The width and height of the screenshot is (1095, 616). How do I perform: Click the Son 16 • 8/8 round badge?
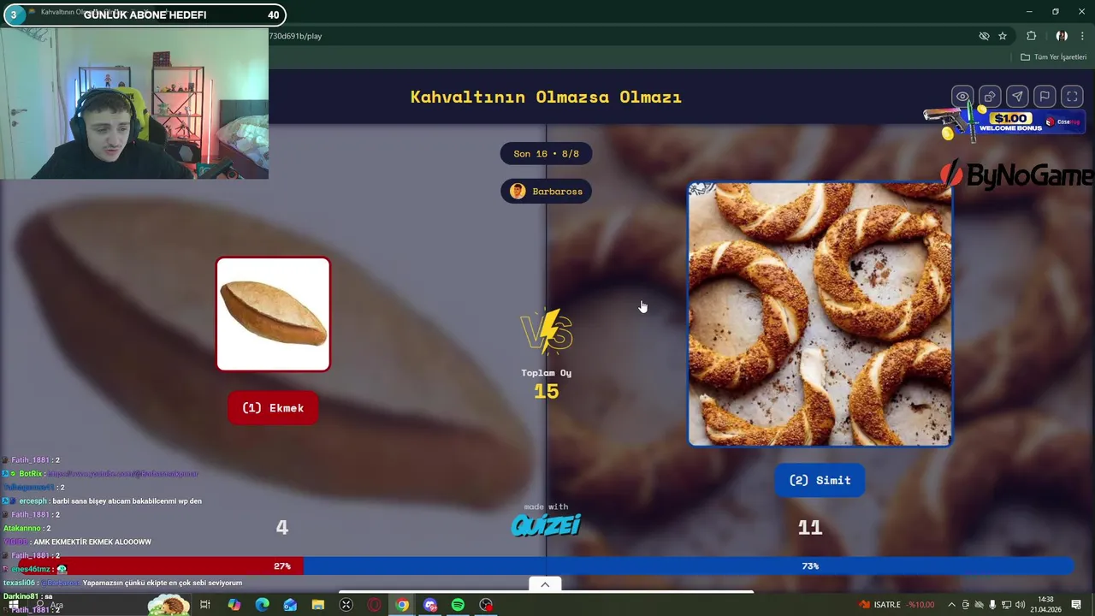tap(546, 154)
